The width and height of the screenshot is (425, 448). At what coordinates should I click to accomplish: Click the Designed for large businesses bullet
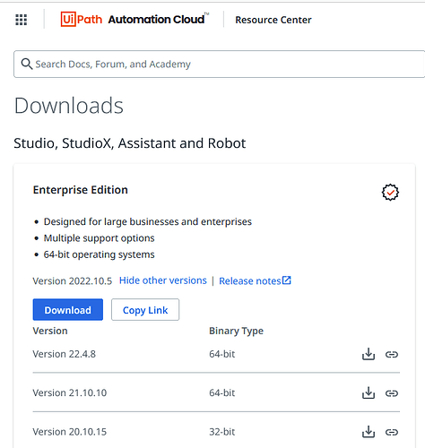(148, 221)
